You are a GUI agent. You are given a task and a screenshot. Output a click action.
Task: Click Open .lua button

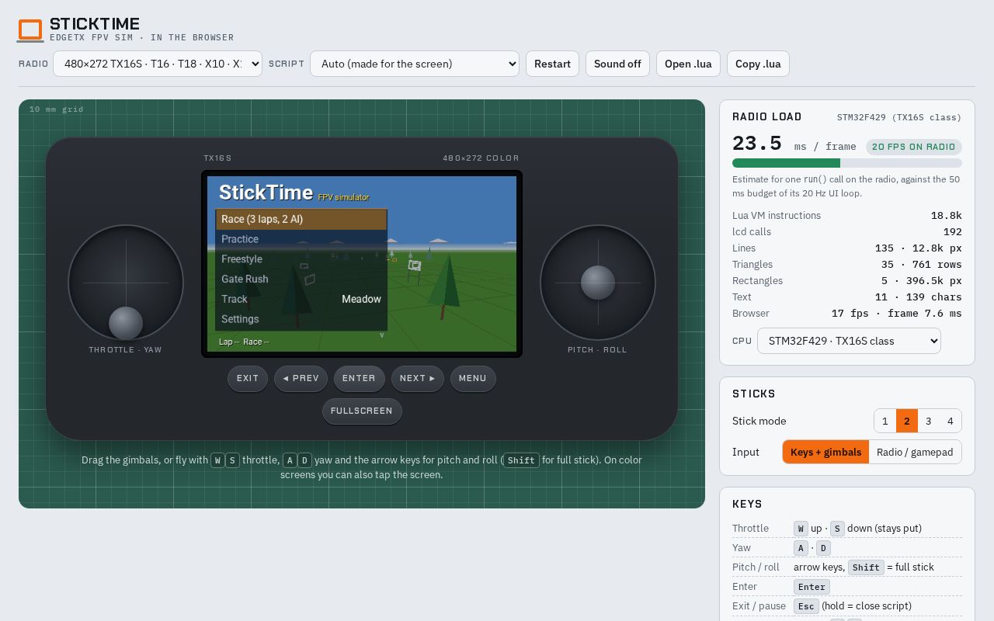pyautogui.click(x=688, y=64)
